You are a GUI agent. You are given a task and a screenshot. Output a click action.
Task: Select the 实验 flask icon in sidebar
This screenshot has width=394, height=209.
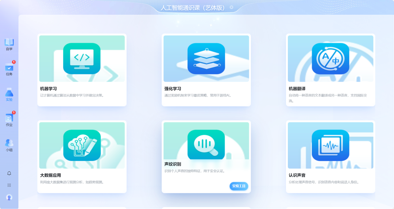pyautogui.click(x=9, y=92)
